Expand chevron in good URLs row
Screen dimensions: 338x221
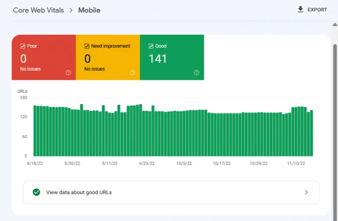[306, 192]
